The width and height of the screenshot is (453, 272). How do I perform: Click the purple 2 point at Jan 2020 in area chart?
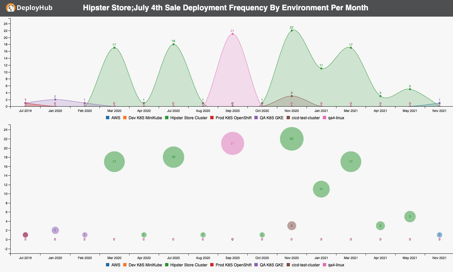[x=55, y=99]
